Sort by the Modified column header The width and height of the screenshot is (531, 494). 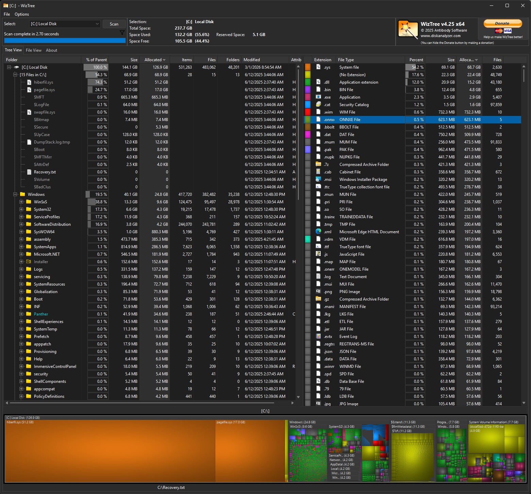pyautogui.click(x=265, y=60)
